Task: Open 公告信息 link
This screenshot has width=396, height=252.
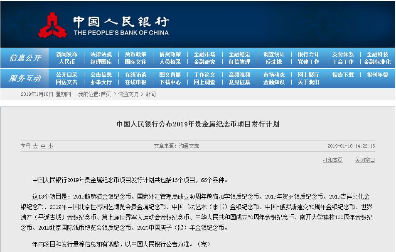Action: [x=101, y=75]
